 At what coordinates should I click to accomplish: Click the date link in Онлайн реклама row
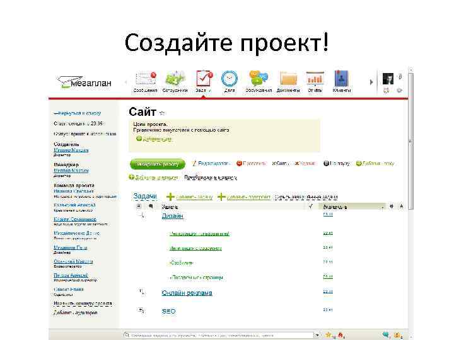point(328,292)
